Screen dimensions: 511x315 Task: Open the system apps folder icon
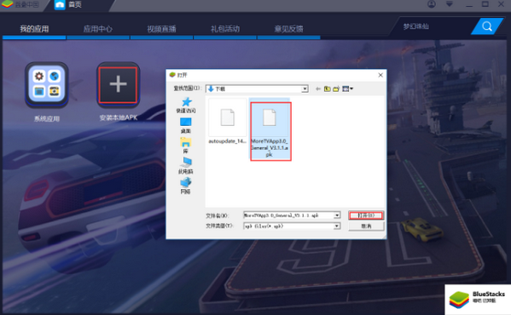click(47, 84)
